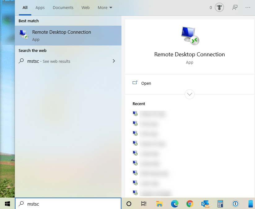Click the Remote Desktop Connection app logo
255x209 pixels.
tap(189, 36)
